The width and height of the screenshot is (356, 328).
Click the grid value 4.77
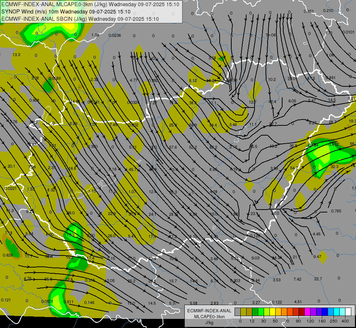(134, 80)
